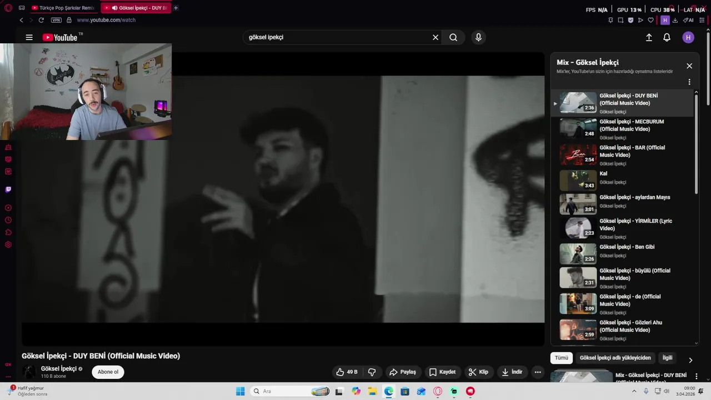The width and height of the screenshot is (711, 400).
Task: View site security lock information
Action: click(69, 20)
